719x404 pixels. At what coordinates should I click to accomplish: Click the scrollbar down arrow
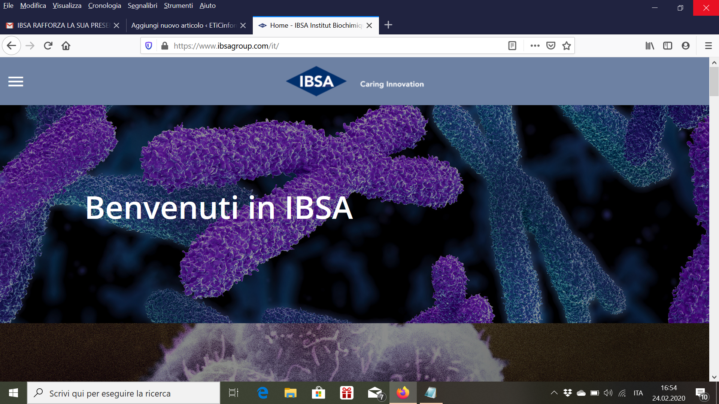pyautogui.click(x=714, y=377)
